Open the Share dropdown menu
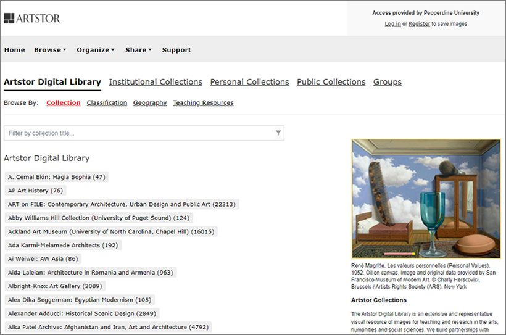Viewport: 506px width, 335px height. (138, 50)
